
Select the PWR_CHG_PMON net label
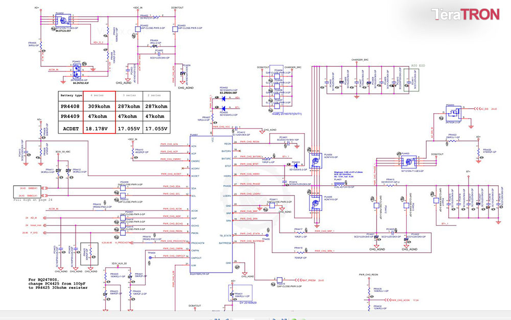pos(172,231)
